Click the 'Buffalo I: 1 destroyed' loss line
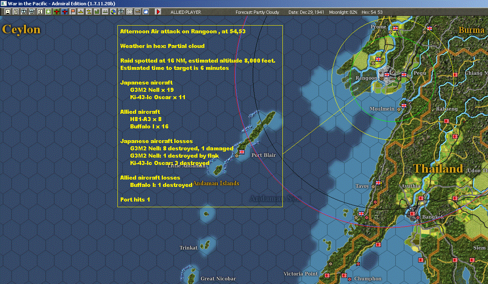 pos(161,185)
